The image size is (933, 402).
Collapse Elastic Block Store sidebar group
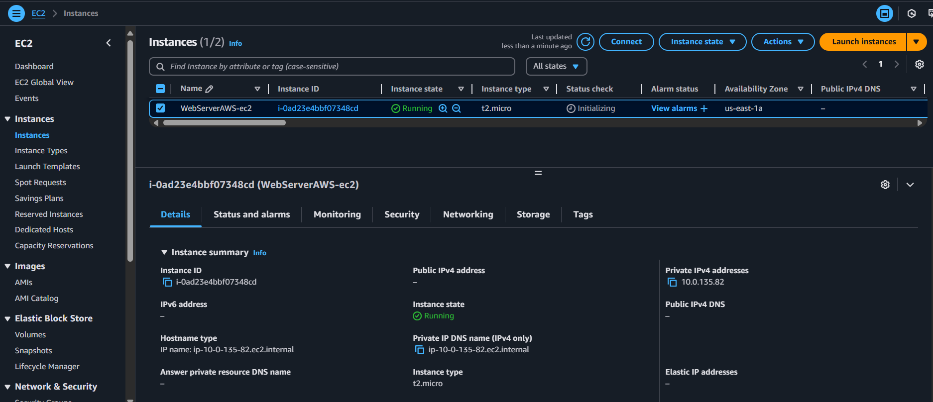click(x=7, y=318)
